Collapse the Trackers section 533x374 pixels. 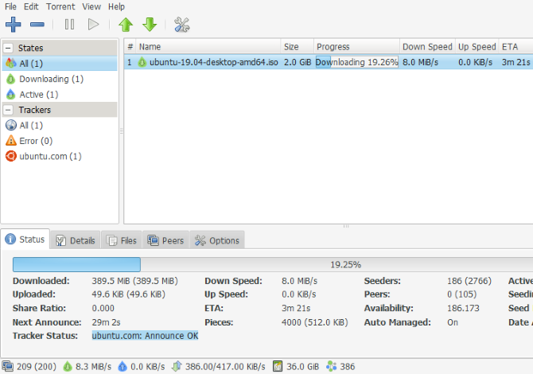8,110
